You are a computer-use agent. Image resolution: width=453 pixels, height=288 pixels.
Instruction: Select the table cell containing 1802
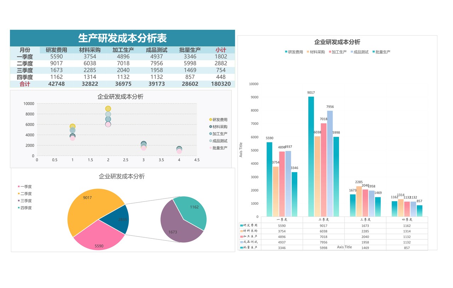[x=221, y=57]
